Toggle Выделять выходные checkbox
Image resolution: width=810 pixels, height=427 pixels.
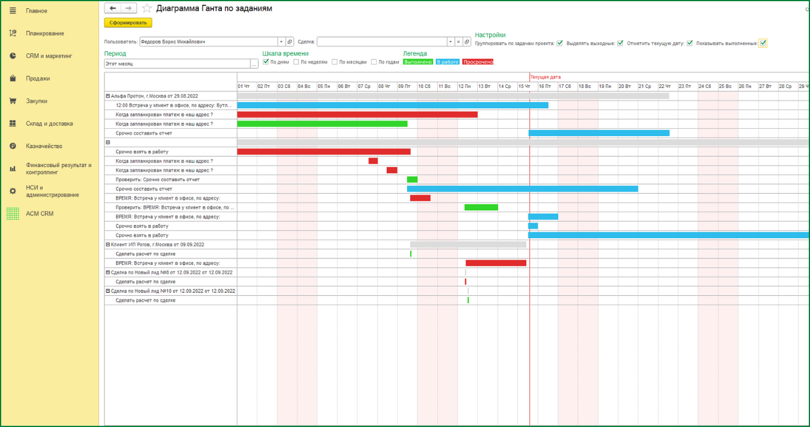tap(620, 43)
